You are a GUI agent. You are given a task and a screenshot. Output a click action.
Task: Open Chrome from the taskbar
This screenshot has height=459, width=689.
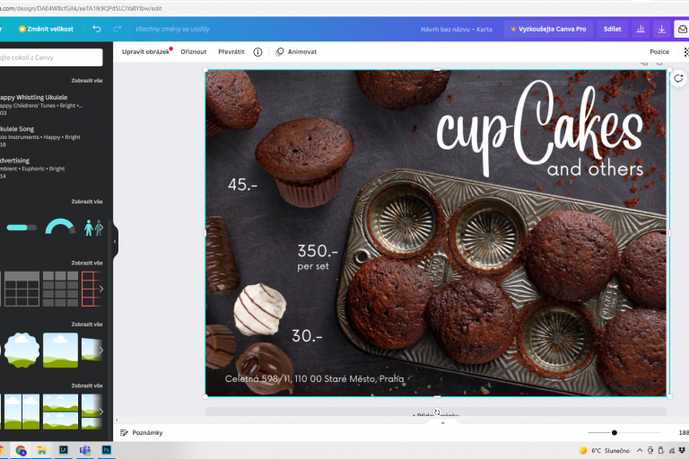coord(21,450)
